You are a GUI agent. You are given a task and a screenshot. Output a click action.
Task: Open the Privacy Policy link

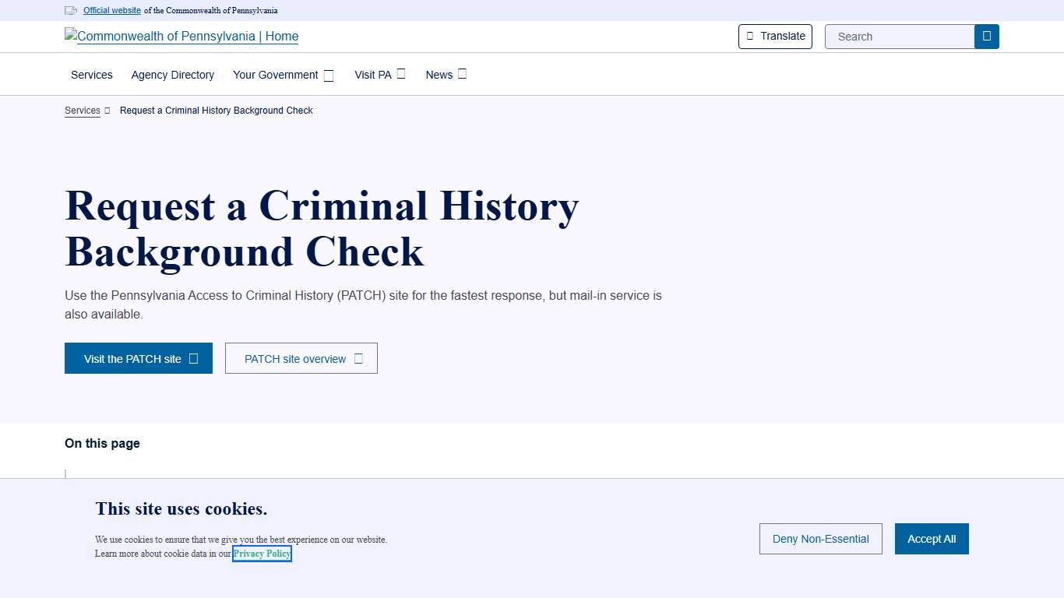click(x=262, y=554)
